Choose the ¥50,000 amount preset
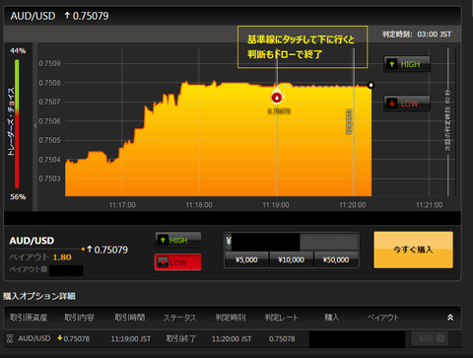473x358 pixels. [336, 259]
